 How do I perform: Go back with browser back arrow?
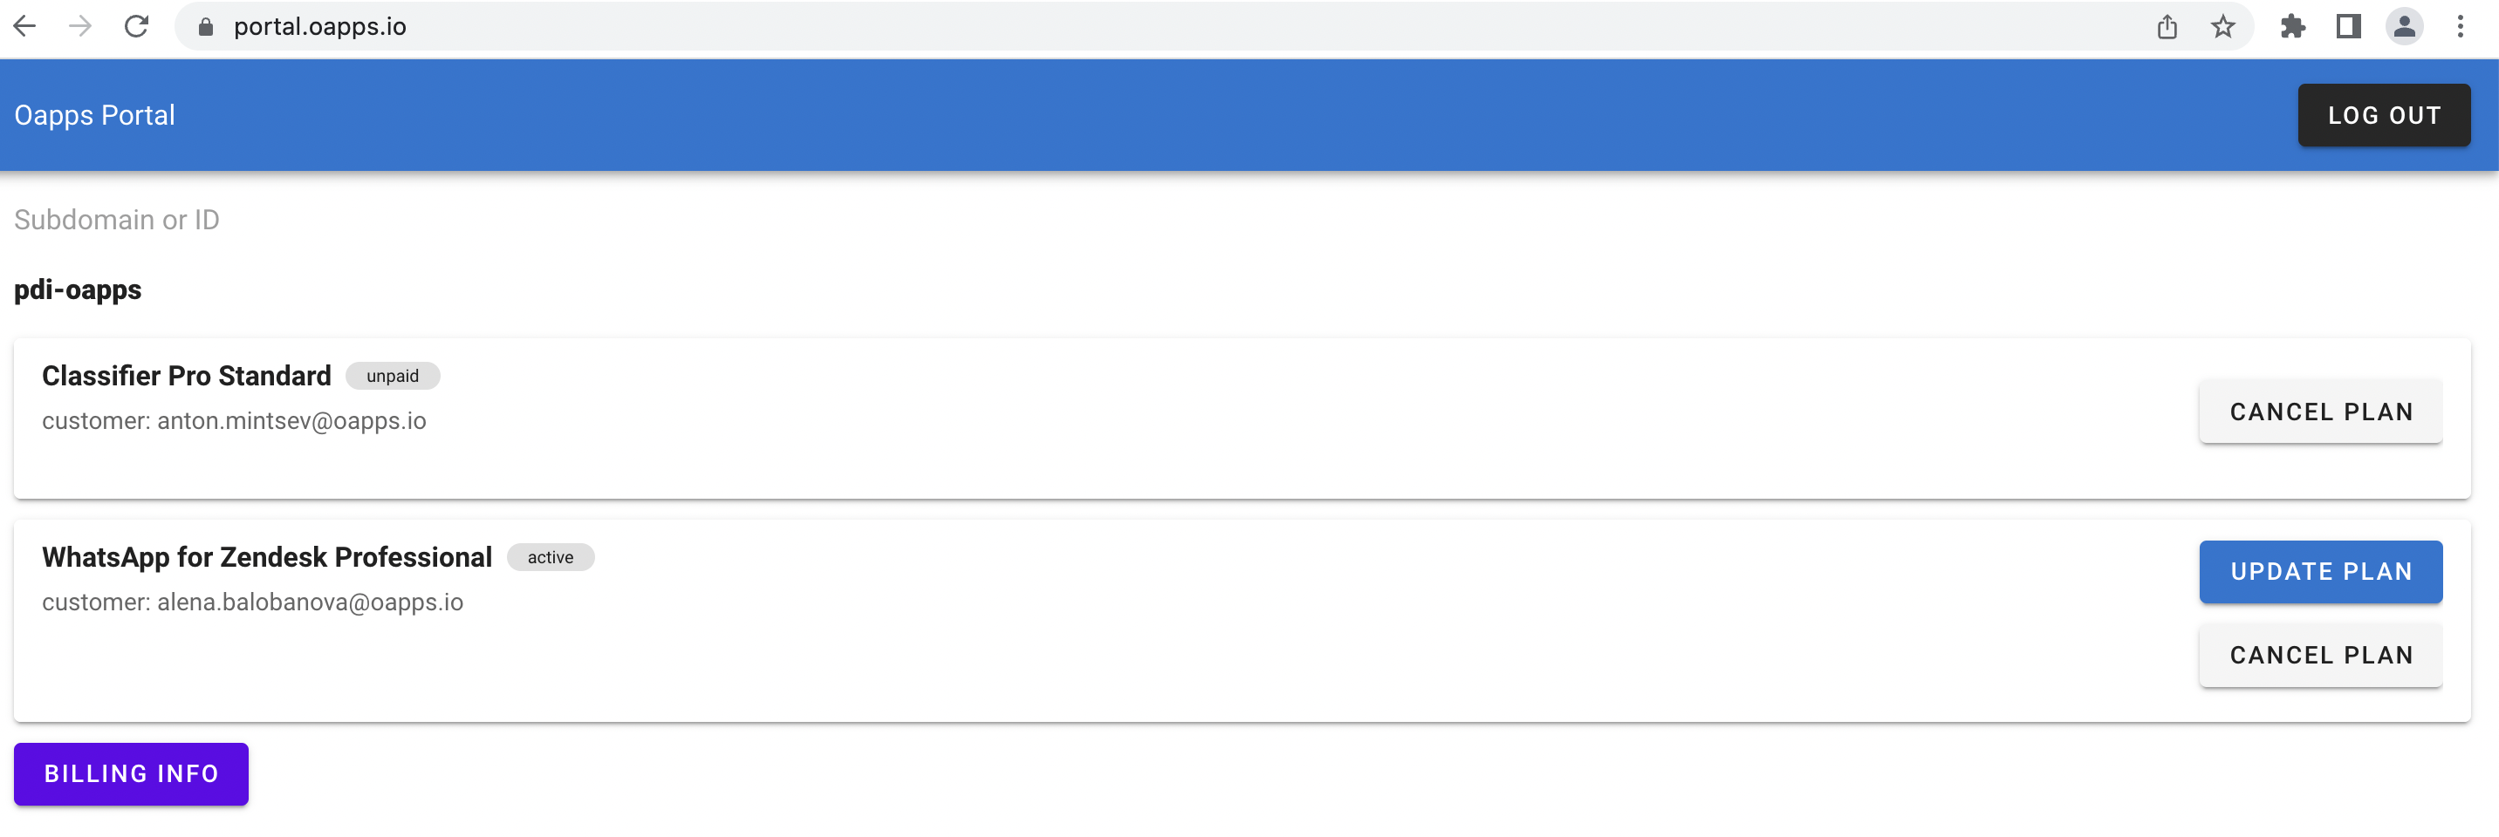click(x=25, y=26)
